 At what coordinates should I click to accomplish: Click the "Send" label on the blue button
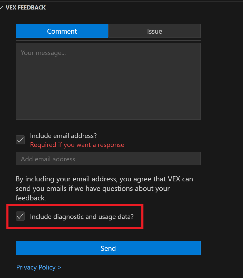pyautogui.click(x=108, y=248)
